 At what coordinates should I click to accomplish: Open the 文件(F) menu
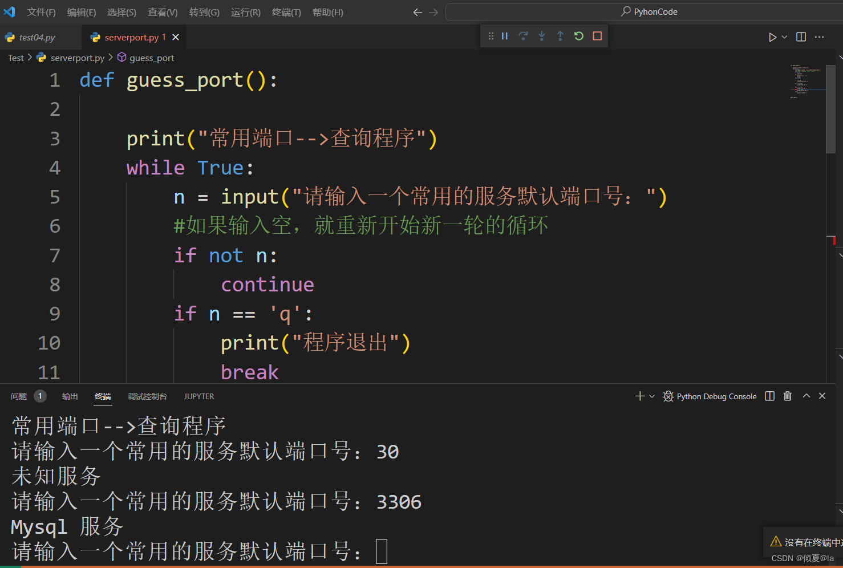coord(41,12)
